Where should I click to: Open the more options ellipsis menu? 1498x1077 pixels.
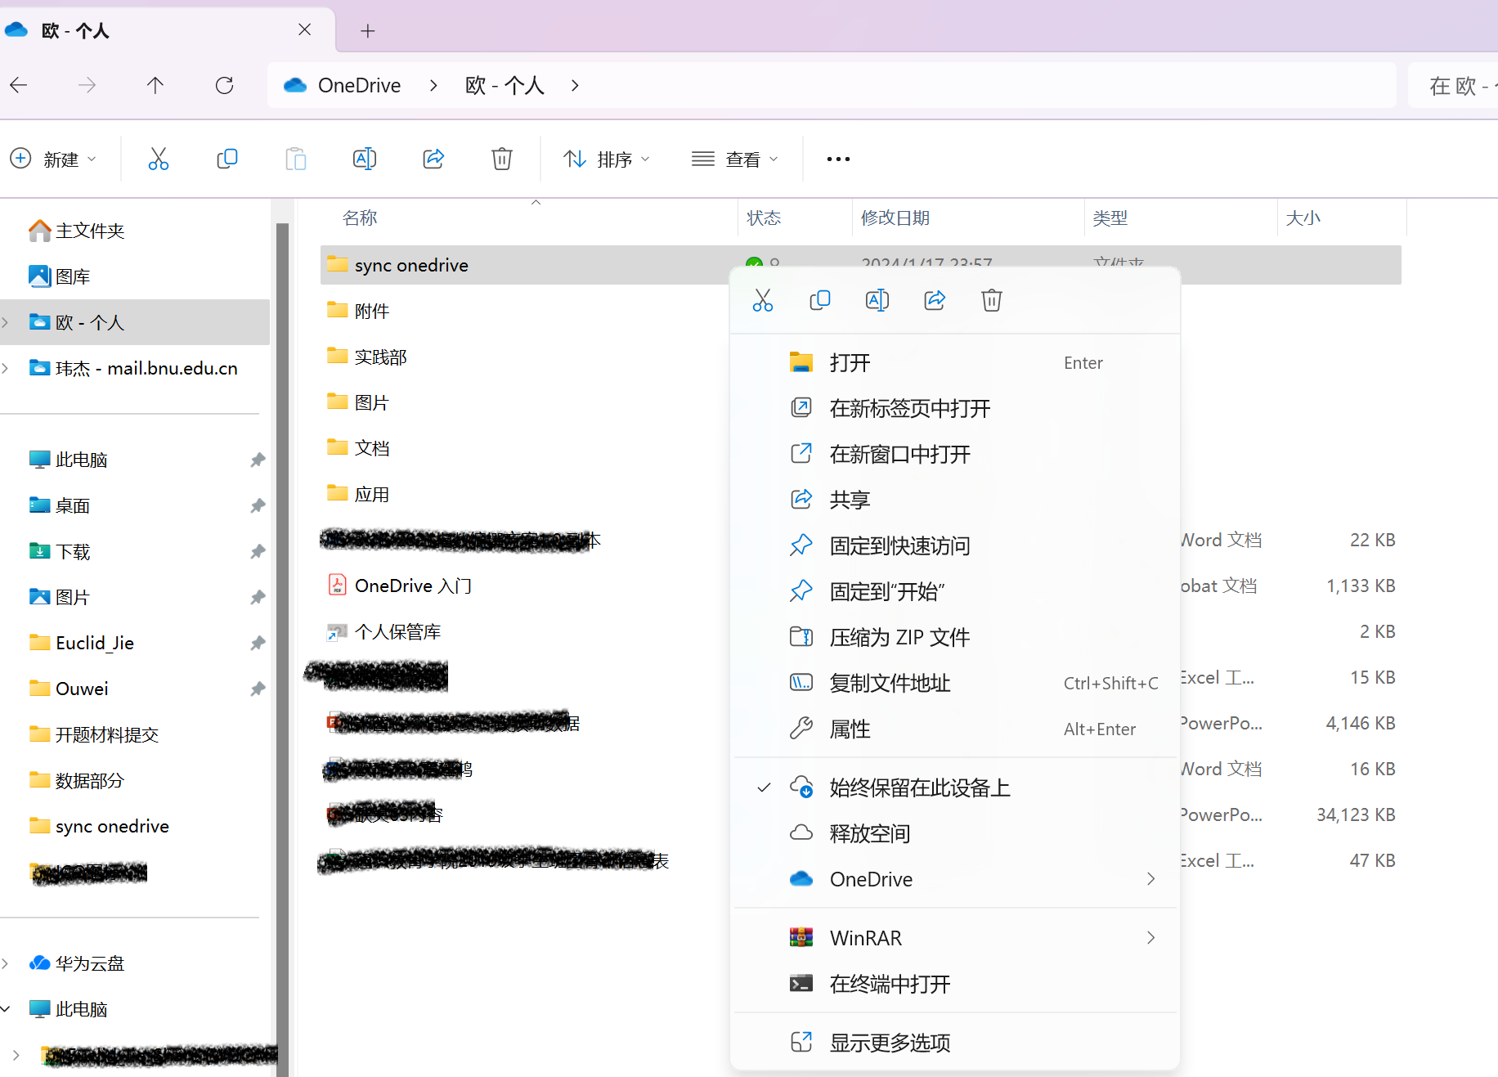click(x=838, y=159)
